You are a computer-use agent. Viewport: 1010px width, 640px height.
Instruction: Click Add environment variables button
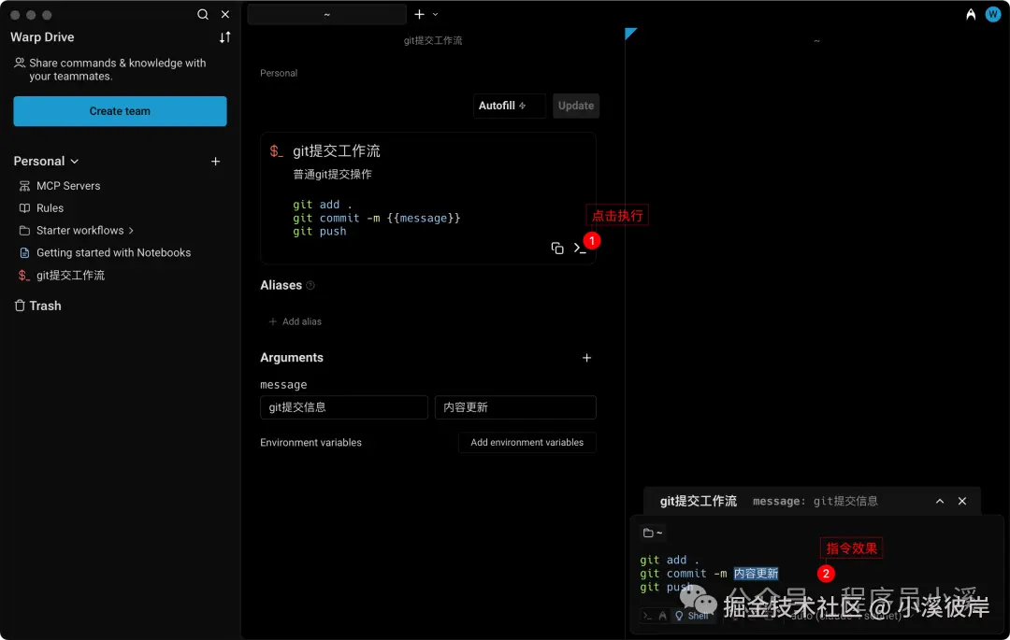[x=527, y=443]
